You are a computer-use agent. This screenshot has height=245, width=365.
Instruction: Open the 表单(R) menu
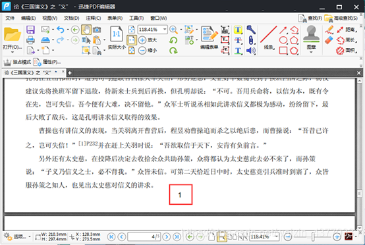click(x=115, y=18)
